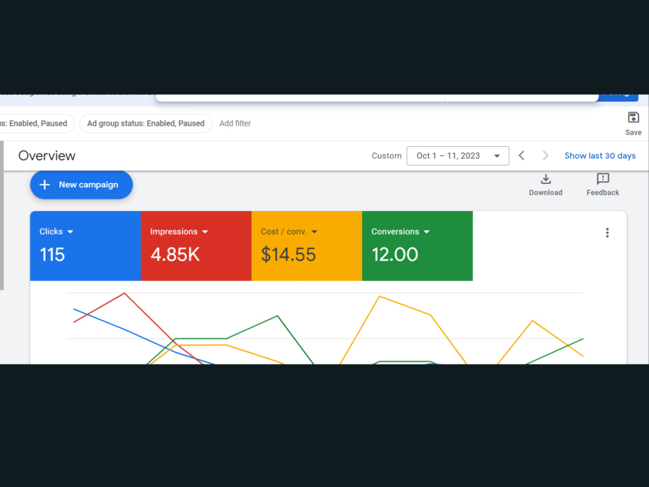Viewport: 649px width, 487px height.
Task: Change the Clicks metric dropdown
Action: coord(56,232)
